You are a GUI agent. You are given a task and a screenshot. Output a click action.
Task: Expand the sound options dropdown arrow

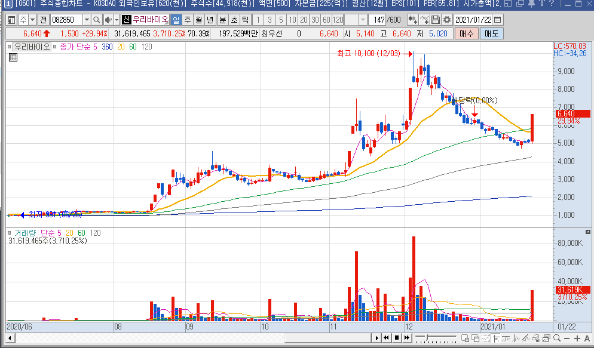(x=117, y=20)
